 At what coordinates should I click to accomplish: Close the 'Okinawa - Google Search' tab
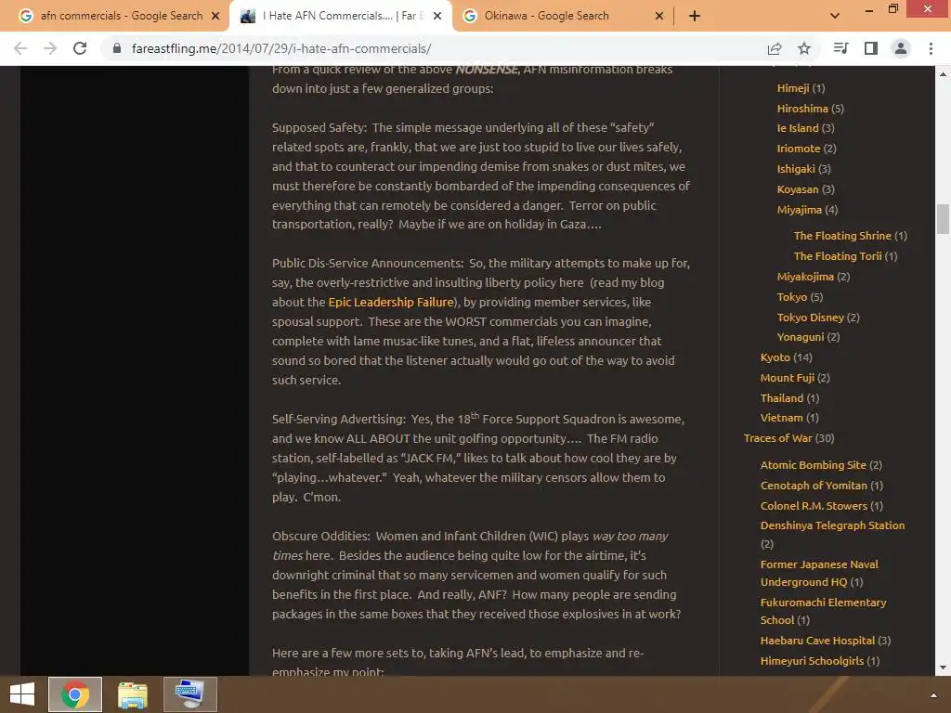tap(659, 16)
